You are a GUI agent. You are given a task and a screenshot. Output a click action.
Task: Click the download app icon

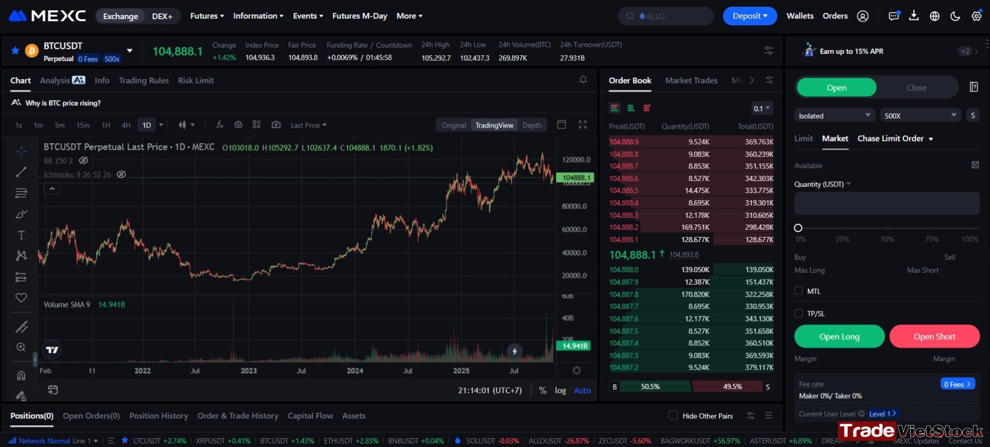pyautogui.click(x=914, y=16)
